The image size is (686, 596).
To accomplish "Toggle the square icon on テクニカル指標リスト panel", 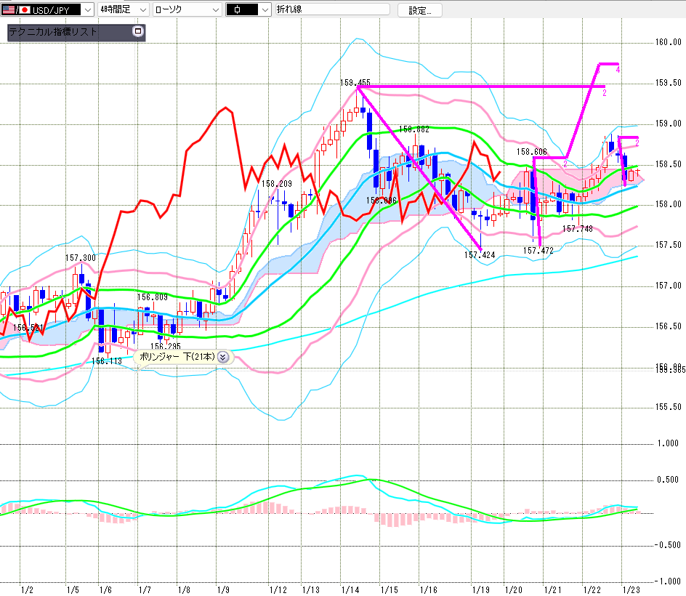I will (137, 31).
